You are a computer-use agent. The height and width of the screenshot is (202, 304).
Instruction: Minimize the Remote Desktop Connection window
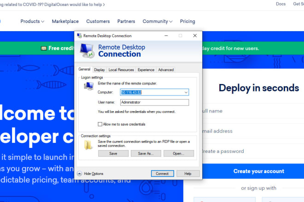point(166,35)
